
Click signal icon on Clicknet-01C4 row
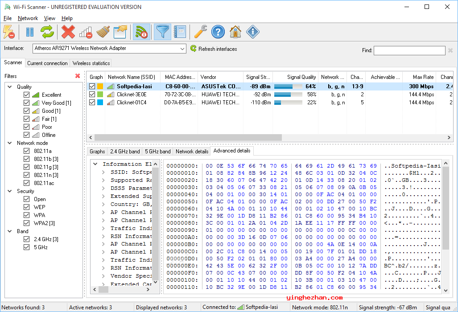tap(111, 103)
